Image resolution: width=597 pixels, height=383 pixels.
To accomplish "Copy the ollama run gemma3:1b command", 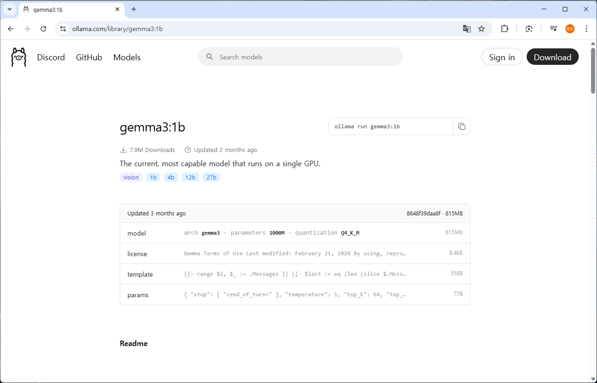I will click(462, 127).
